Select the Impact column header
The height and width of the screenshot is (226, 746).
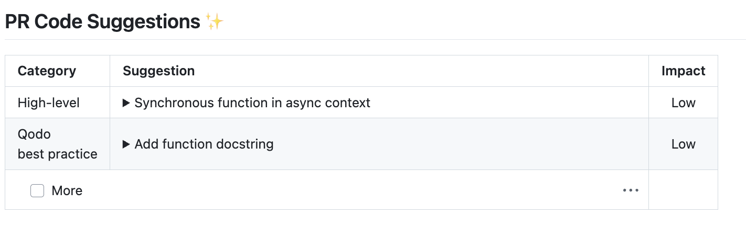(x=684, y=71)
